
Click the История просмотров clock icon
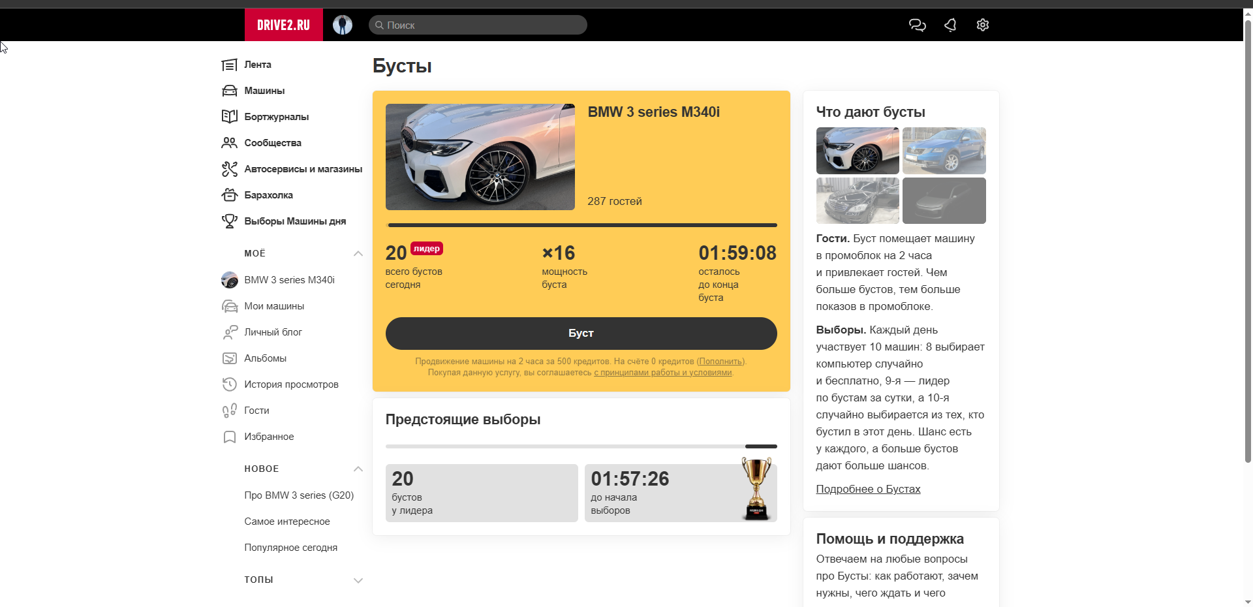click(229, 384)
